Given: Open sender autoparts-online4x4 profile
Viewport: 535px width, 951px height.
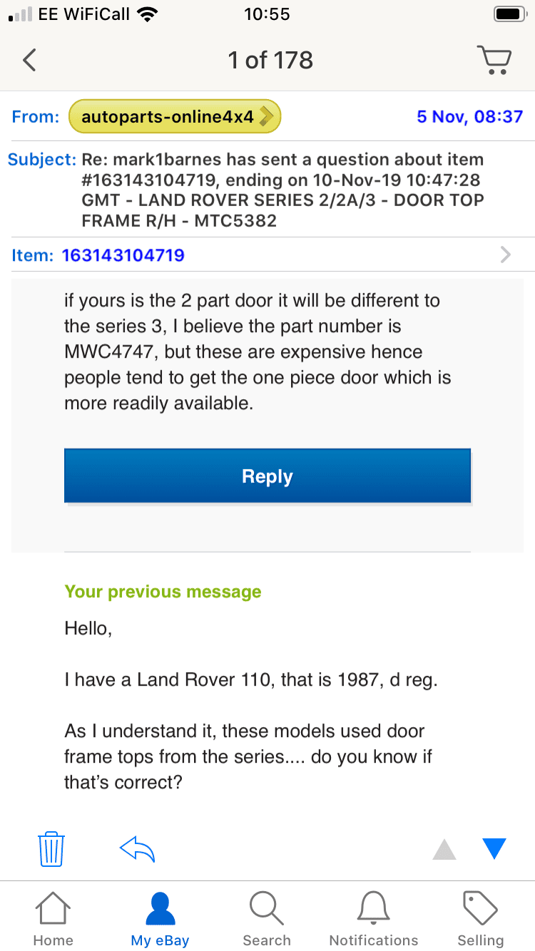Looking at the screenshot, I should [x=175, y=117].
